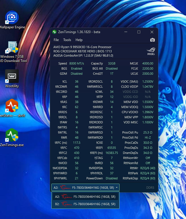186x219 pixels.
Task: Click the BGS Enabled value
Action: [77, 68]
